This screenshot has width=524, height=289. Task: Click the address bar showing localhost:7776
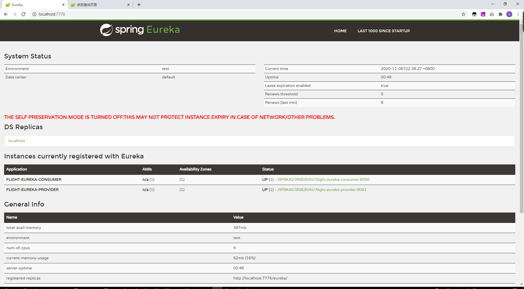pos(246,14)
